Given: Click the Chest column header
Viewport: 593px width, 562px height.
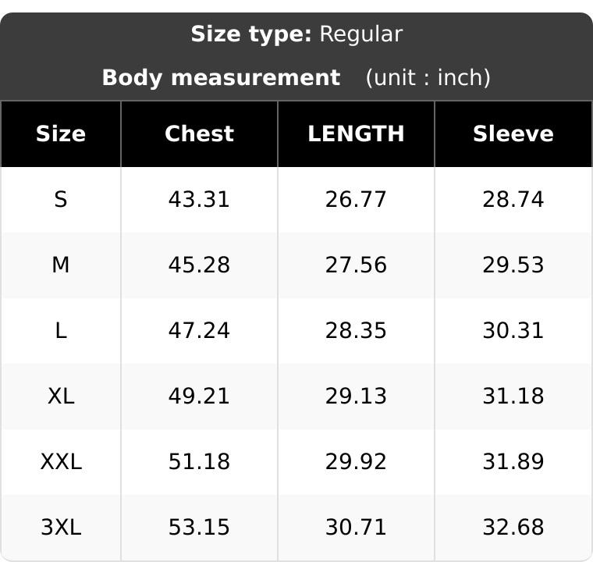Looking at the screenshot, I should click(199, 134).
